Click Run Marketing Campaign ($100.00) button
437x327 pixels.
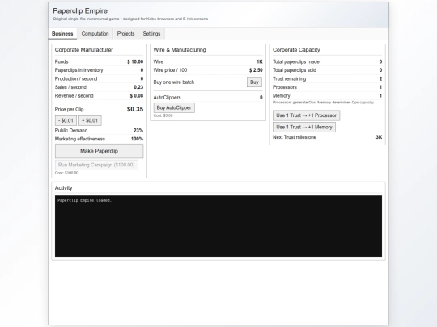click(96, 165)
